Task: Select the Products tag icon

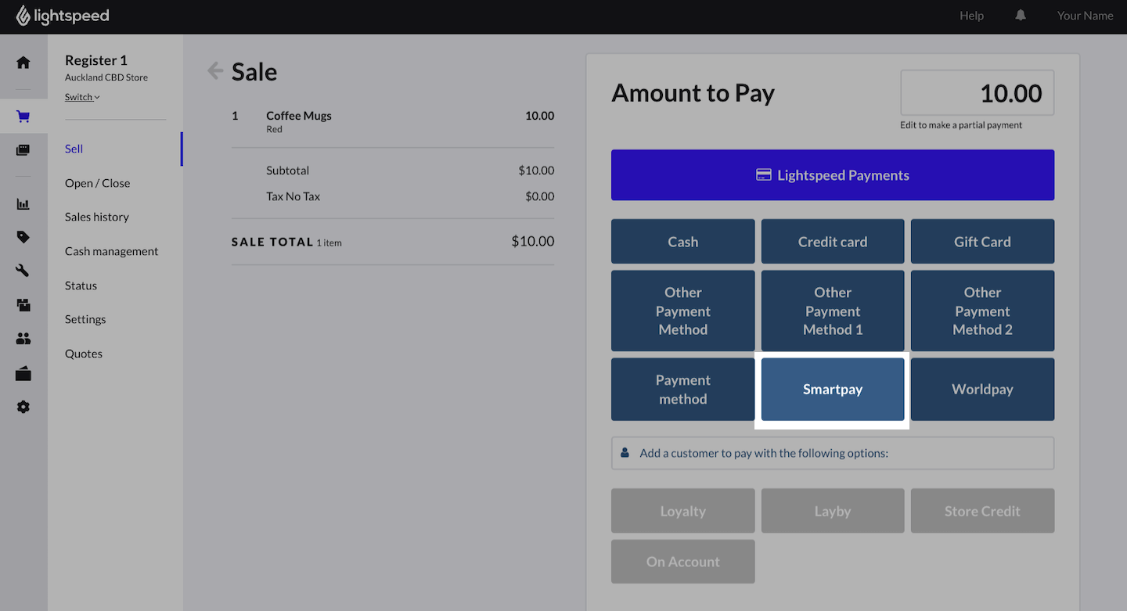Action: pos(23,236)
